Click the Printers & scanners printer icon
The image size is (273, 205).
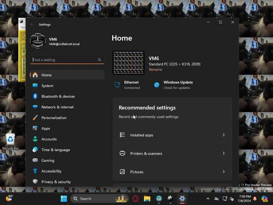click(122, 153)
